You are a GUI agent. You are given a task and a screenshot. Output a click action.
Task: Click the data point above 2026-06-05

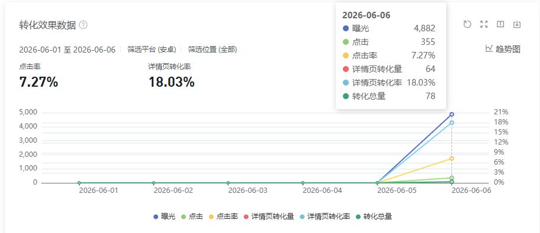[378, 183]
